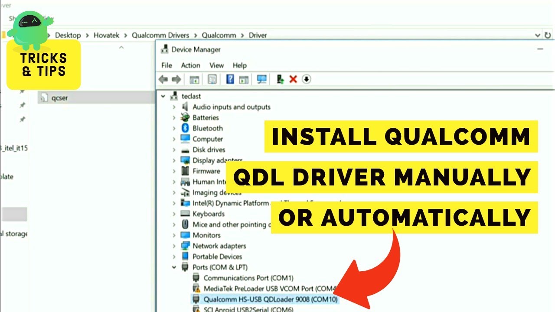
Task: Open the Action menu in Device Manager
Action: [x=190, y=65]
